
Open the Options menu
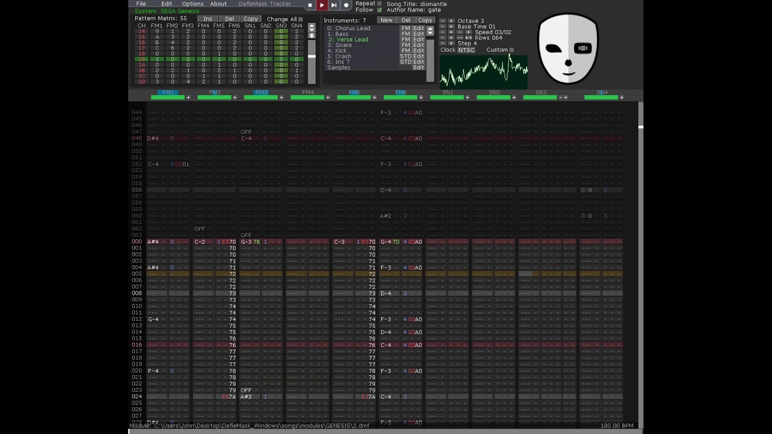192,4
